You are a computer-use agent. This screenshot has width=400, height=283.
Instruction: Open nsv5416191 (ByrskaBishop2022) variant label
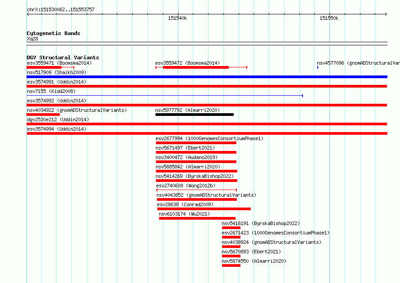(x=261, y=223)
